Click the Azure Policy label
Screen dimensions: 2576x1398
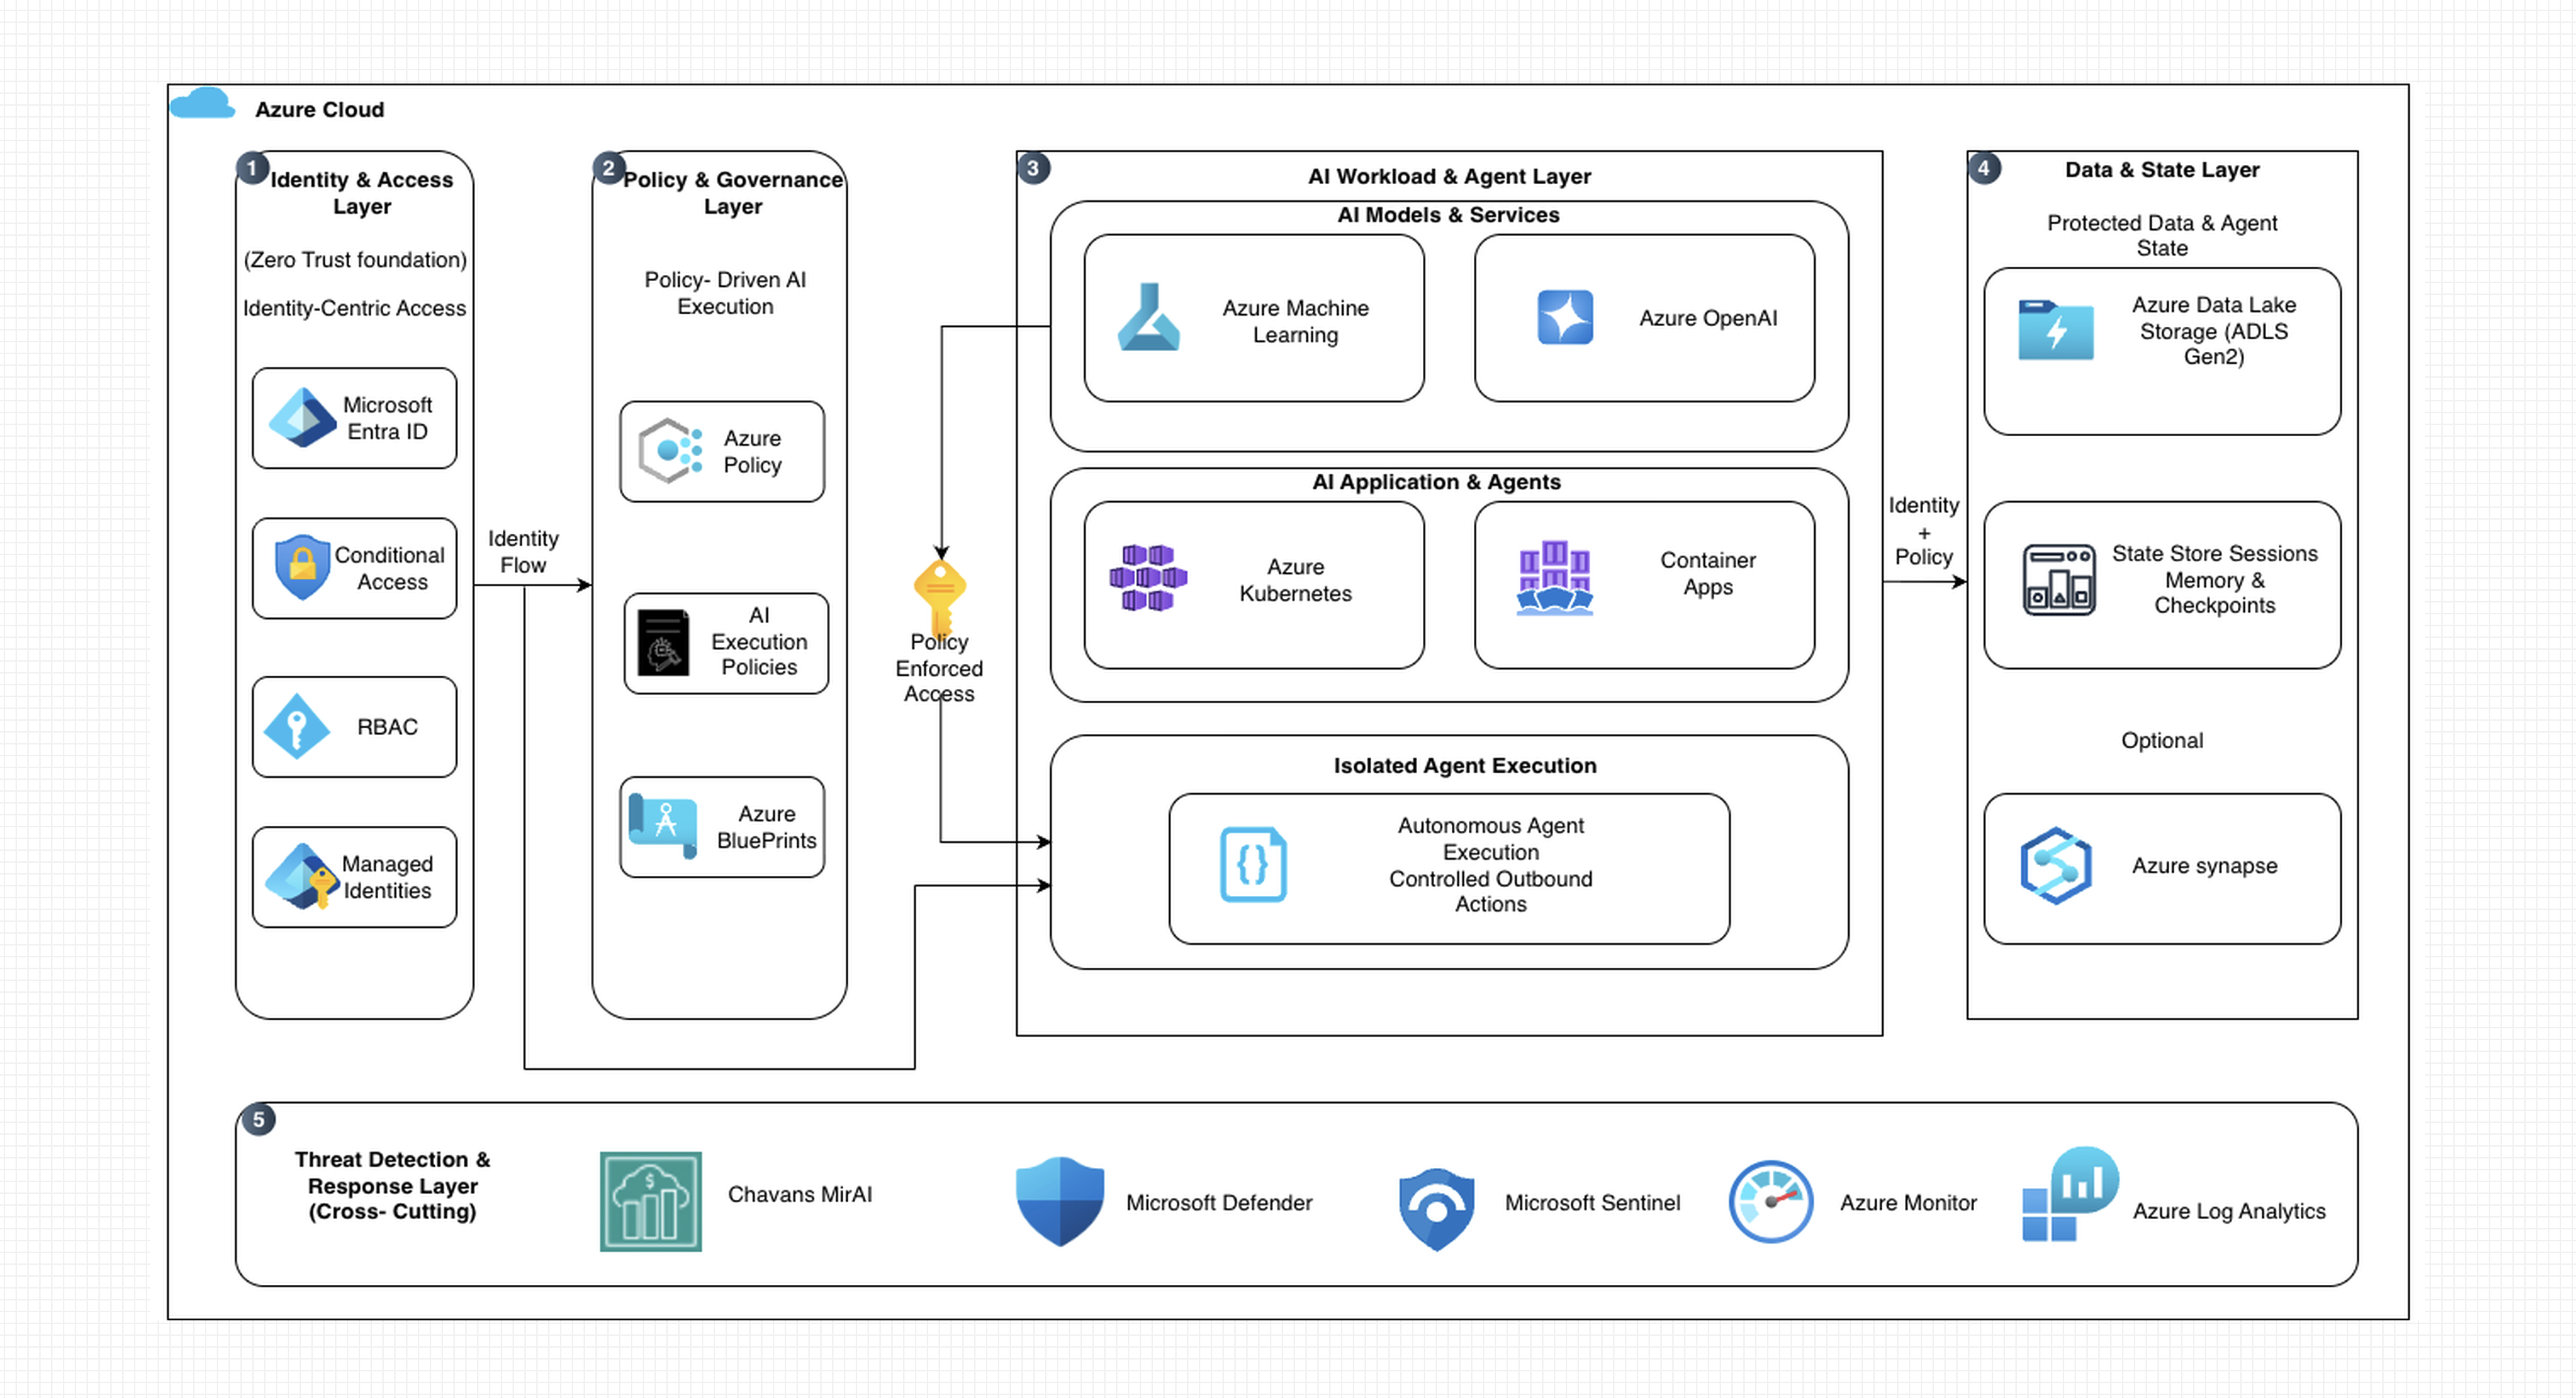pos(752,451)
